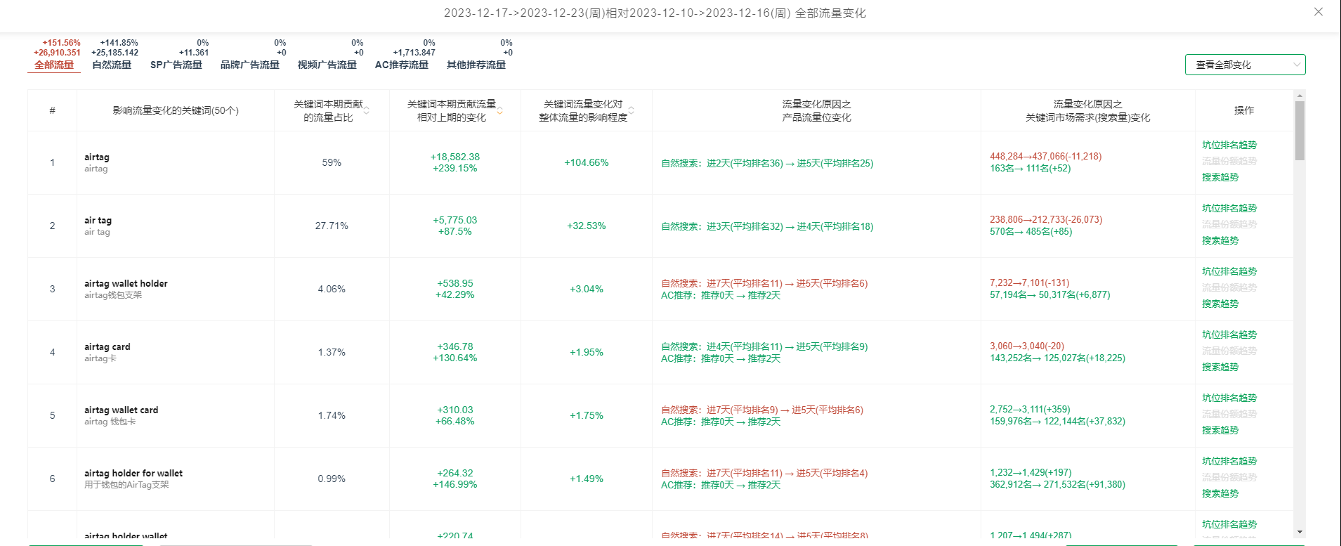Switch to 其他推荐流量 tab
The image size is (1341, 546).
476,65
